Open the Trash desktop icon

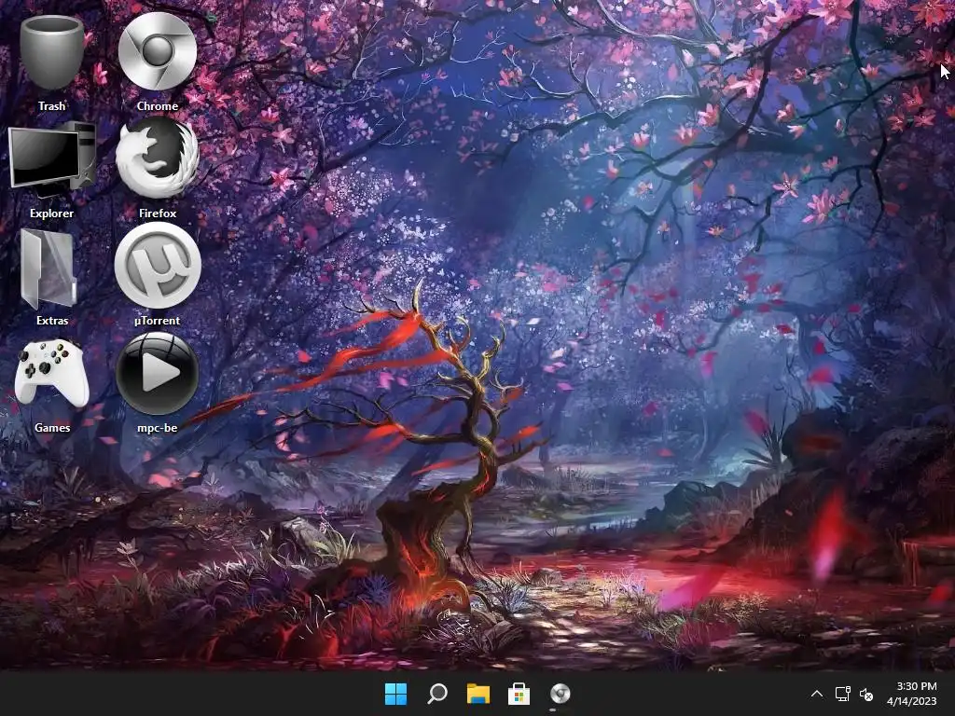(x=52, y=53)
